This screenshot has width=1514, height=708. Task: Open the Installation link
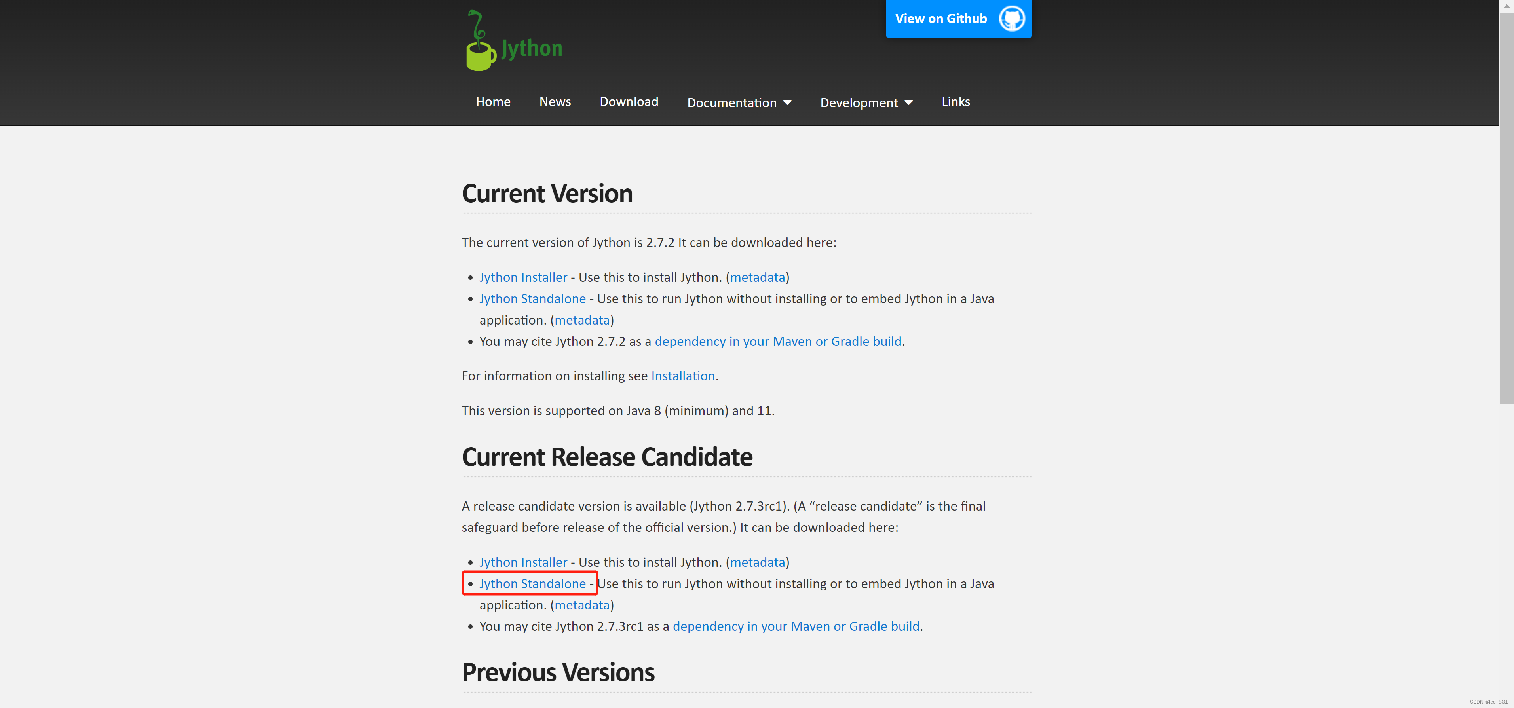[x=683, y=376]
